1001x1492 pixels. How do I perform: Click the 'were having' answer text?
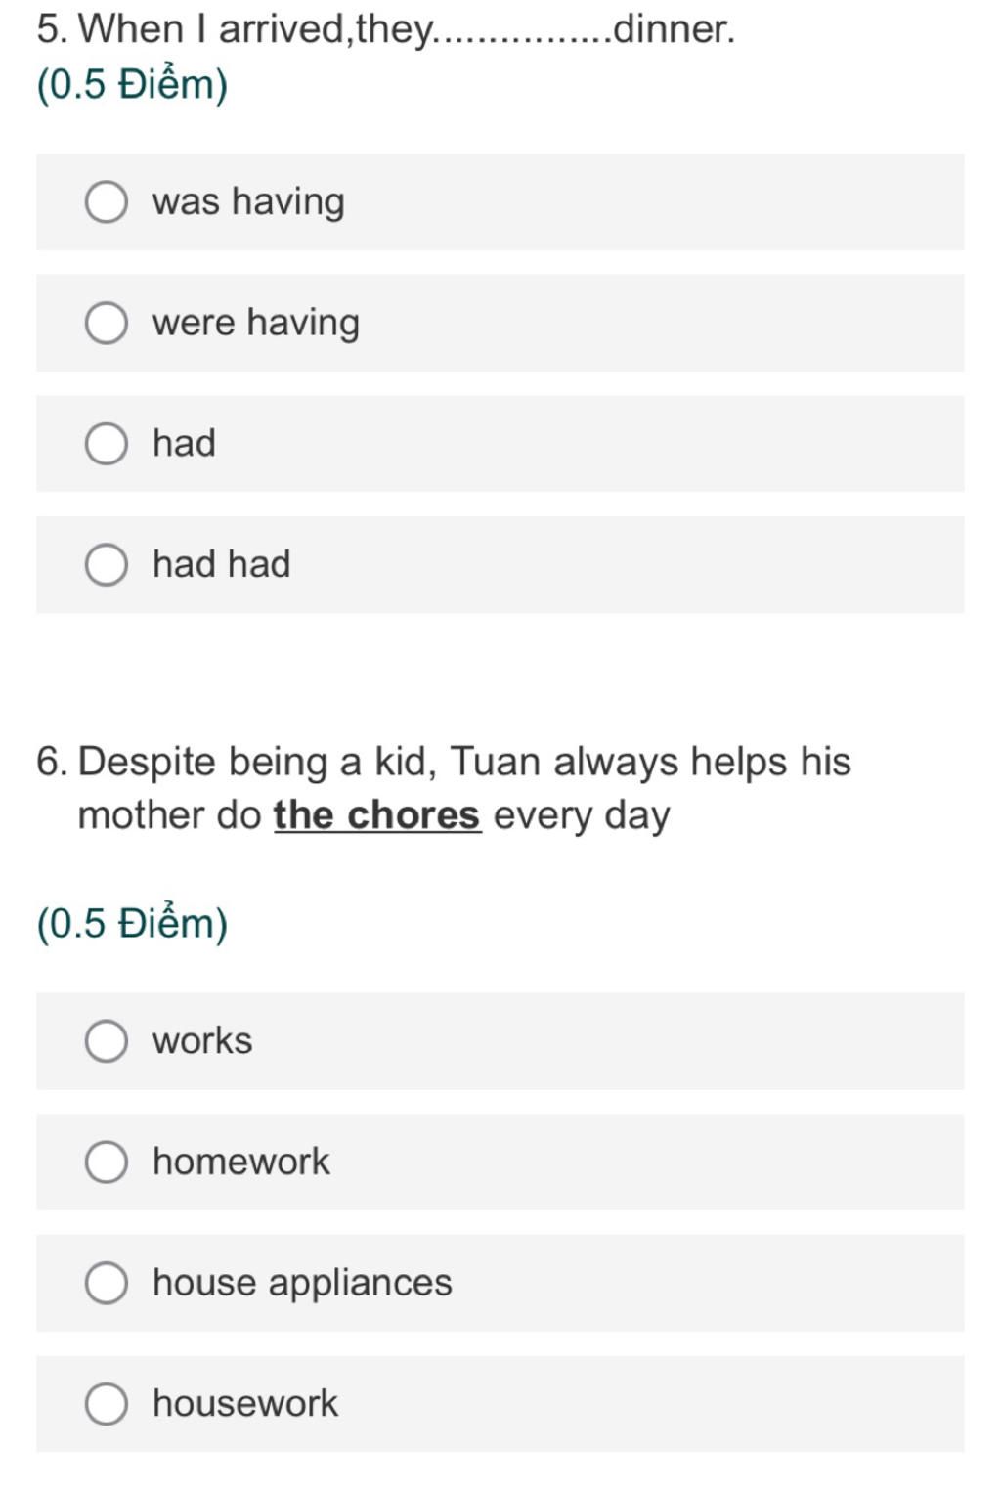tap(256, 323)
